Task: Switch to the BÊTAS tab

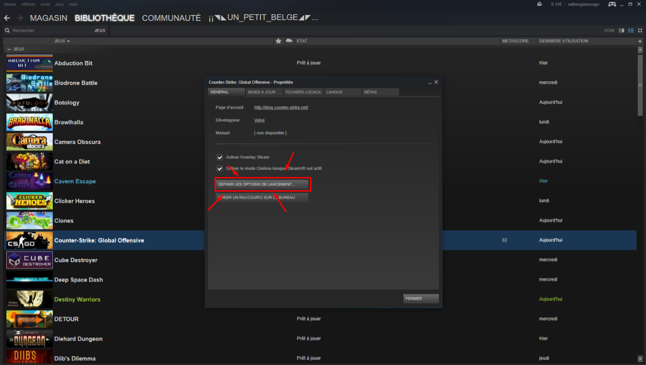Action: [x=381, y=92]
